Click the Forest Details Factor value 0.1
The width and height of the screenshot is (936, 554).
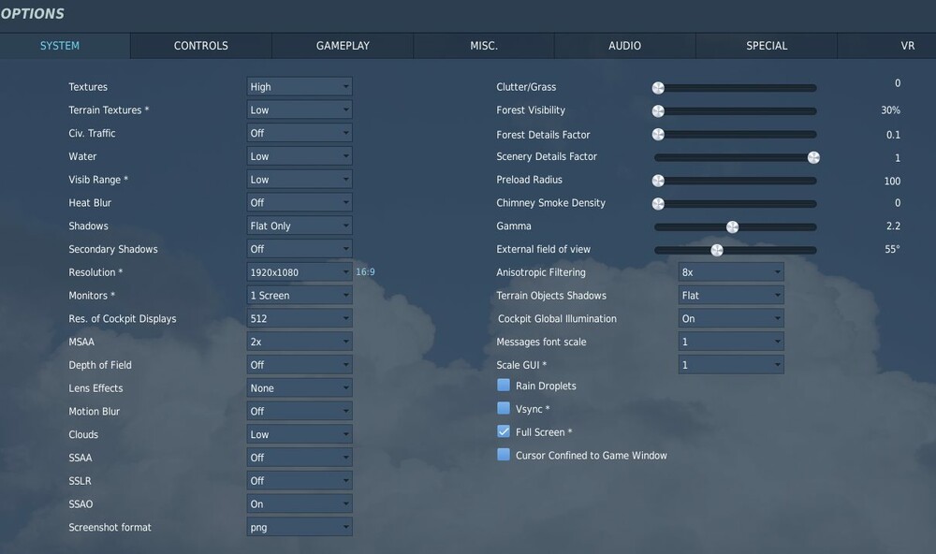point(893,135)
